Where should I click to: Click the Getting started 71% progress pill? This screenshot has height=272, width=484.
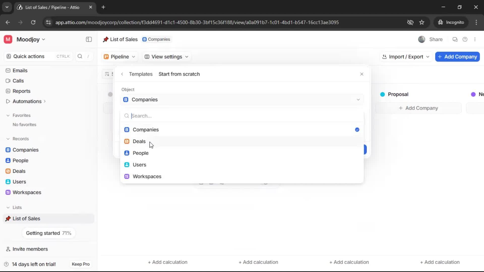(x=49, y=233)
